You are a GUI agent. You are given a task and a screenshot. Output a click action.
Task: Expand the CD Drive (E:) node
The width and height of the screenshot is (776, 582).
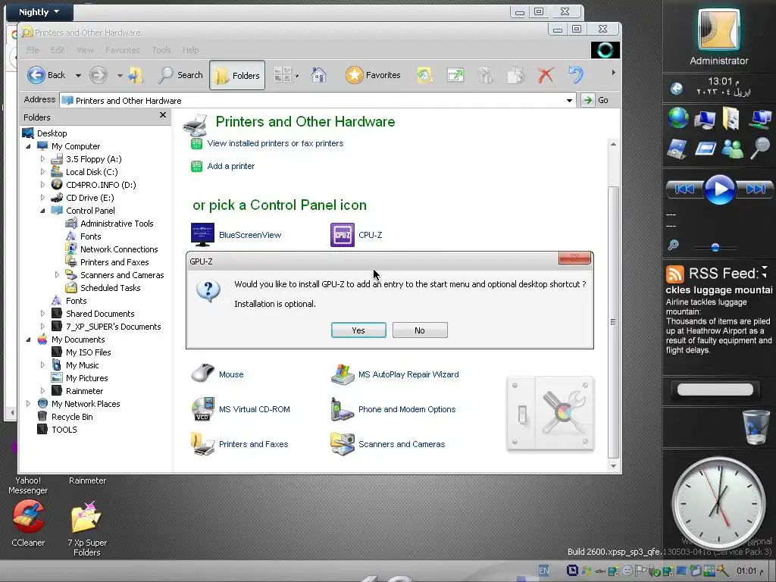(x=42, y=198)
